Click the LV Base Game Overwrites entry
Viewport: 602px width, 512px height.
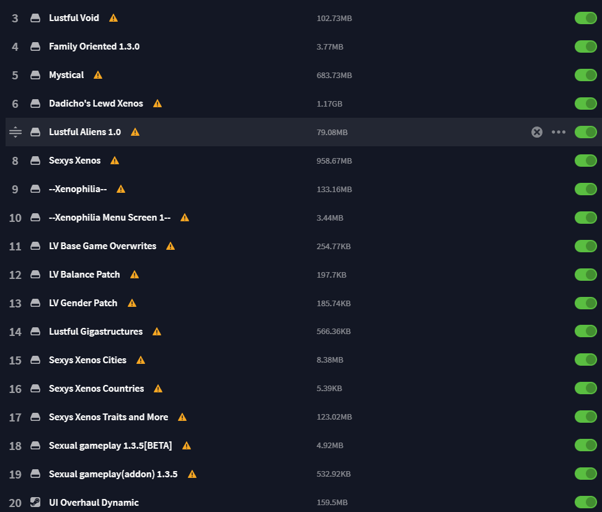pos(102,246)
